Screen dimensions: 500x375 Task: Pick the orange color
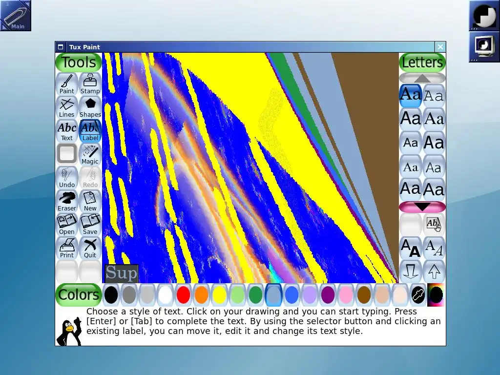(x=201, y=294)
